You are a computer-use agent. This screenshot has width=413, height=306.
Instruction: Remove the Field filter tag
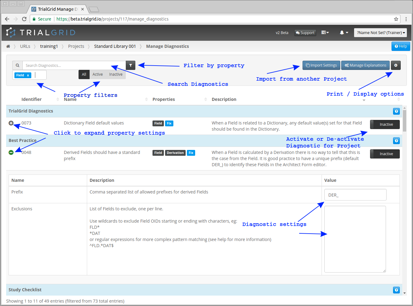pos(28,75)
